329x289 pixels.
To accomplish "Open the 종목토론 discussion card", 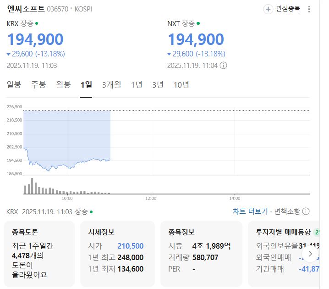I will pyautogui.click(x=39, y=253).
